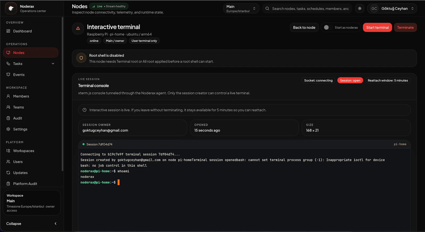The width and height of the screenshot is (425, 232).
Task: Click the Events bell icon
Action: (8, 75)
